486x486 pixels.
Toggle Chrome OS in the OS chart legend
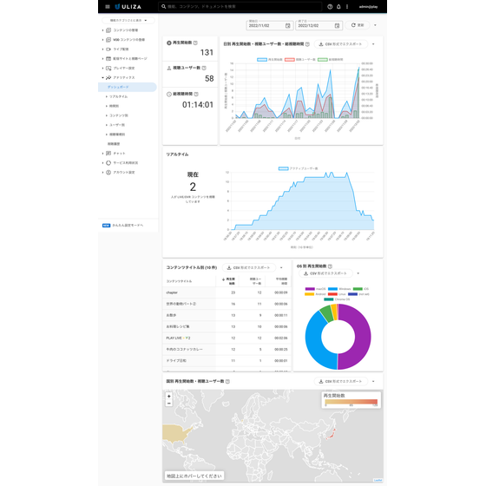(x=337, y=299)
